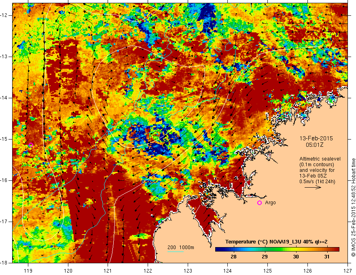This screenshot has width=356, height=275.
Task: Click the velocity scale arrow in the legend
Action: point(313,187)
